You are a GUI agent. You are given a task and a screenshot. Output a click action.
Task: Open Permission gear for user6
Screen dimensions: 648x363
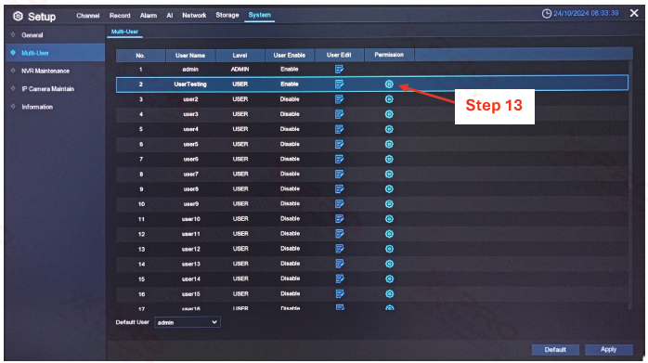pyautogui.click(x=389, y=159)
